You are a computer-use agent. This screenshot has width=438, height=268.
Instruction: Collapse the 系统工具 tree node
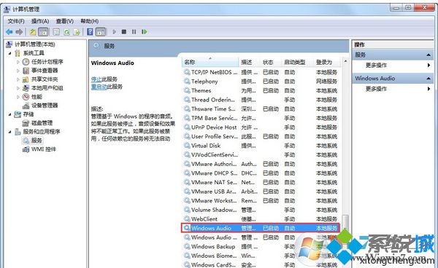pos(10,53)
